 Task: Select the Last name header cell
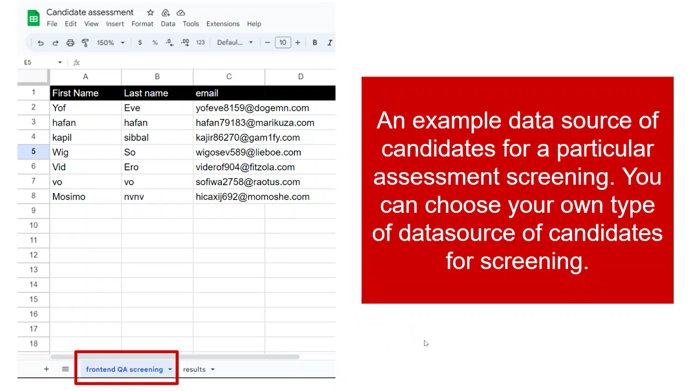click(157, 93)
